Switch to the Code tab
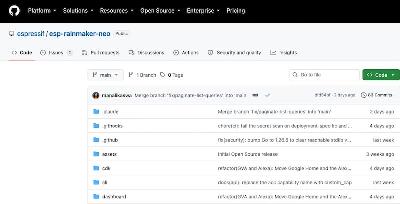 [22, 53]
